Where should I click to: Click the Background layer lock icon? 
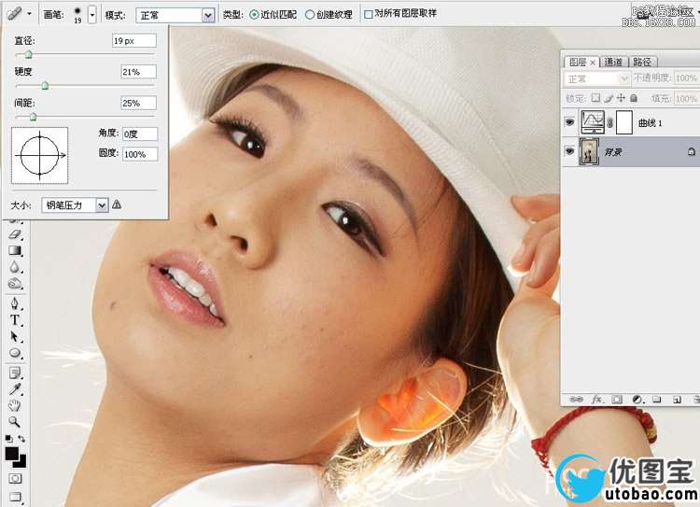click(691, 152)
